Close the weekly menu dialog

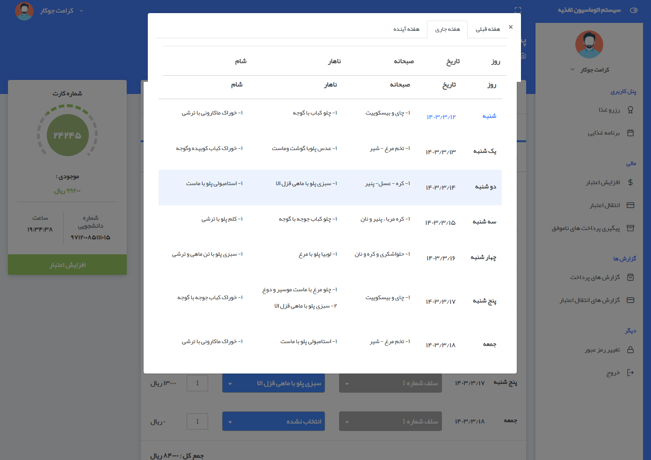[511, 27]
